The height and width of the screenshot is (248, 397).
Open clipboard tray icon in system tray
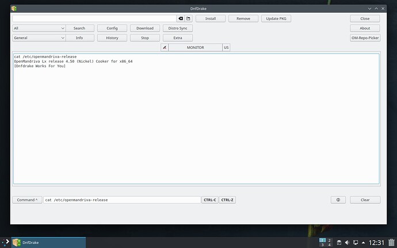point(339,242)
